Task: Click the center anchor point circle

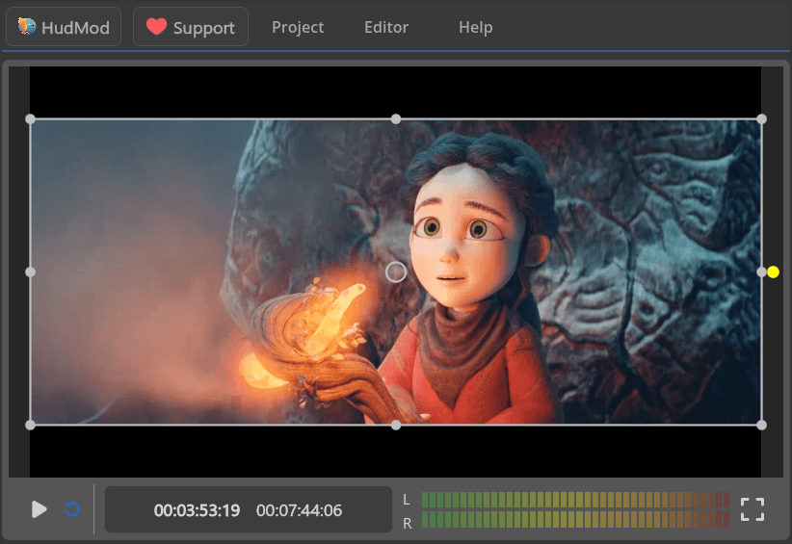Action: pyautogui.click(x=396, y=272)
